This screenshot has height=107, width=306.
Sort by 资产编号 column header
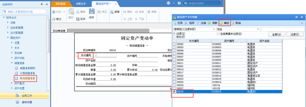click(x=229, y=41)
